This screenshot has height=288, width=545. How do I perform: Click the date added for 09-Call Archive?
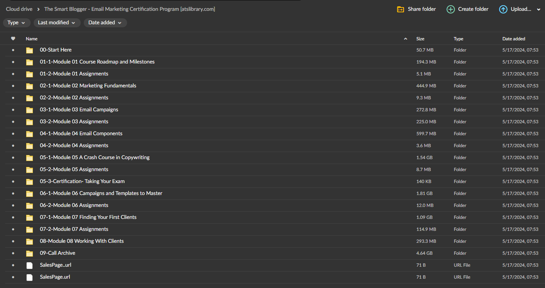(x=520, y=253)
